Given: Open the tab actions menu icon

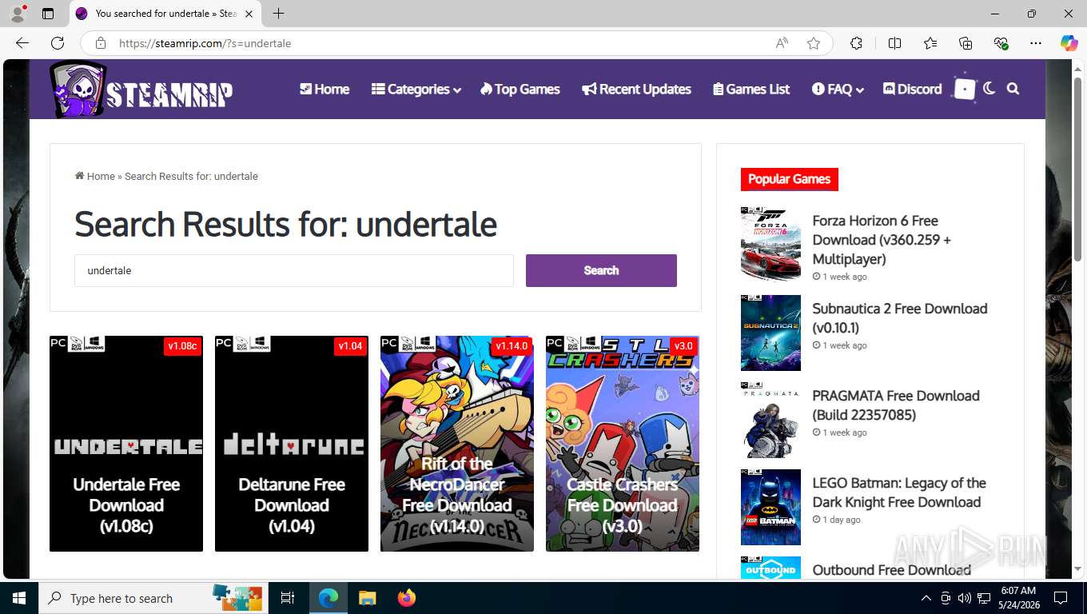Looking at the screenshot, I should pyautogui.click(x=48, y=14).
